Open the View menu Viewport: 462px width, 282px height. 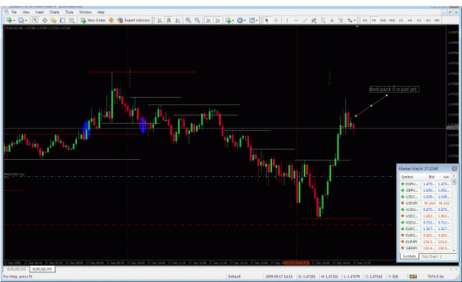(x=26, y=12)
